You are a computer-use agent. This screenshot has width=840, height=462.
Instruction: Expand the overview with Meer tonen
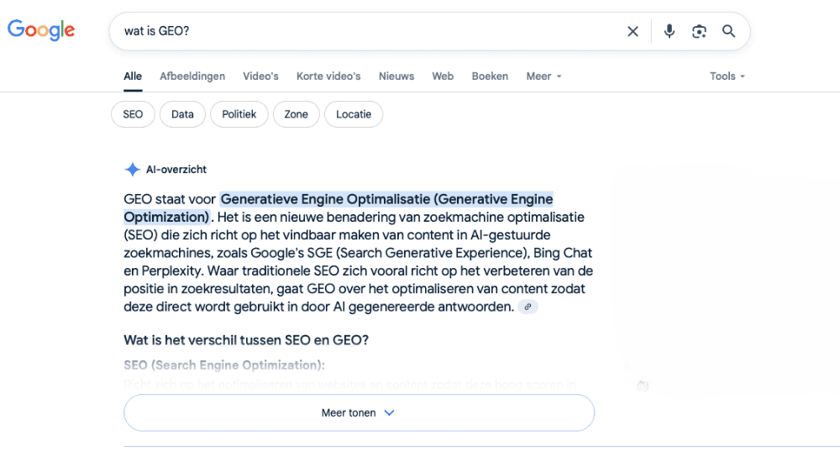[359, 412]
